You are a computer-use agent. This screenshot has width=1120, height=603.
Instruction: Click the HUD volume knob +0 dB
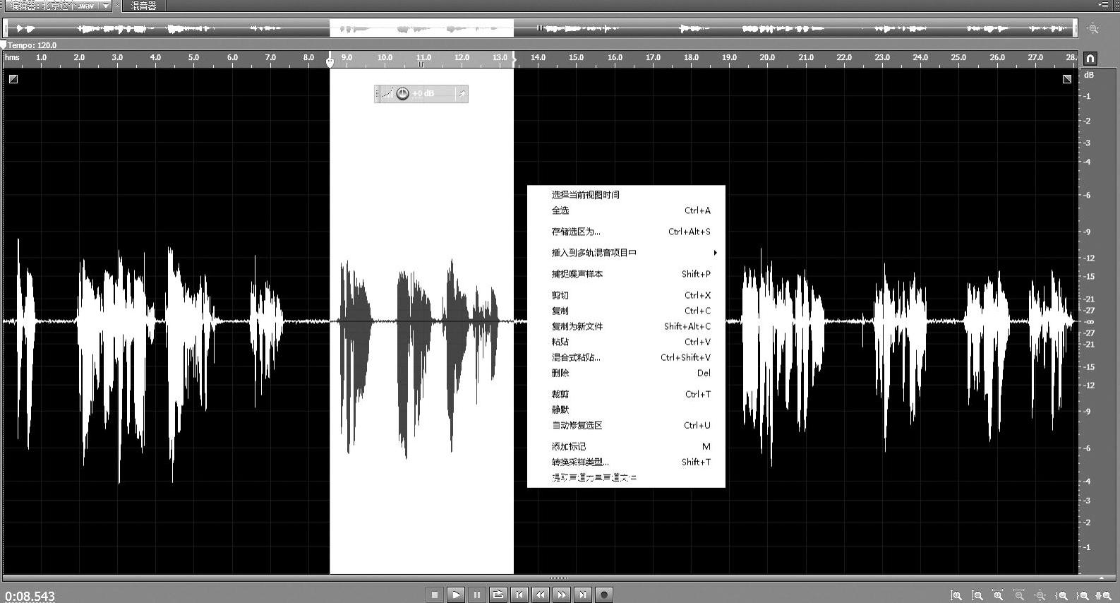(402, 93)
